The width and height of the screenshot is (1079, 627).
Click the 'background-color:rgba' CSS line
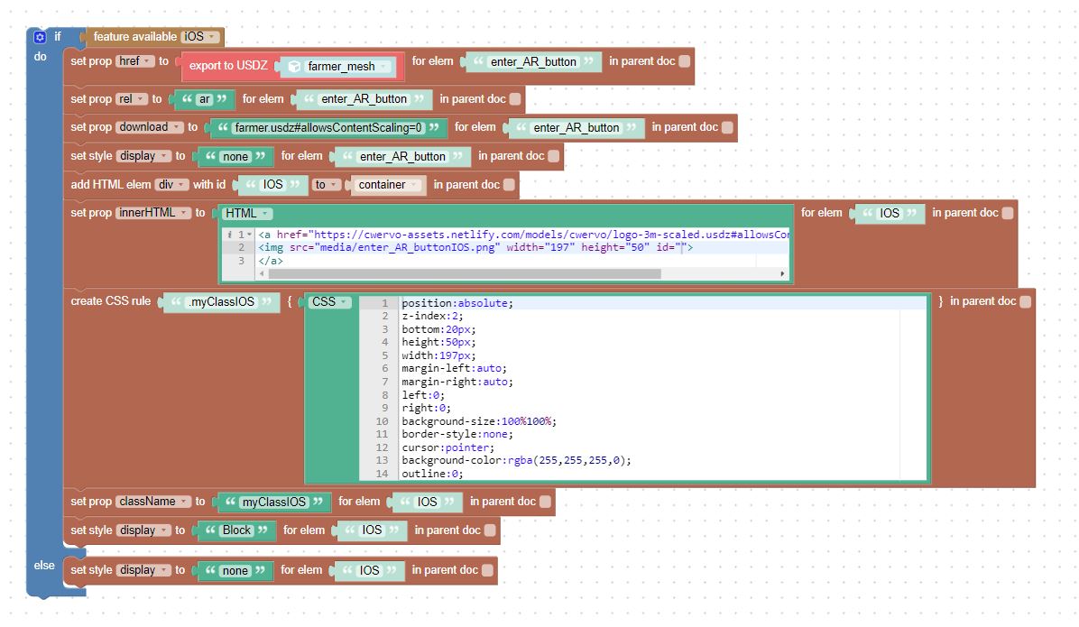click(516, 460)
